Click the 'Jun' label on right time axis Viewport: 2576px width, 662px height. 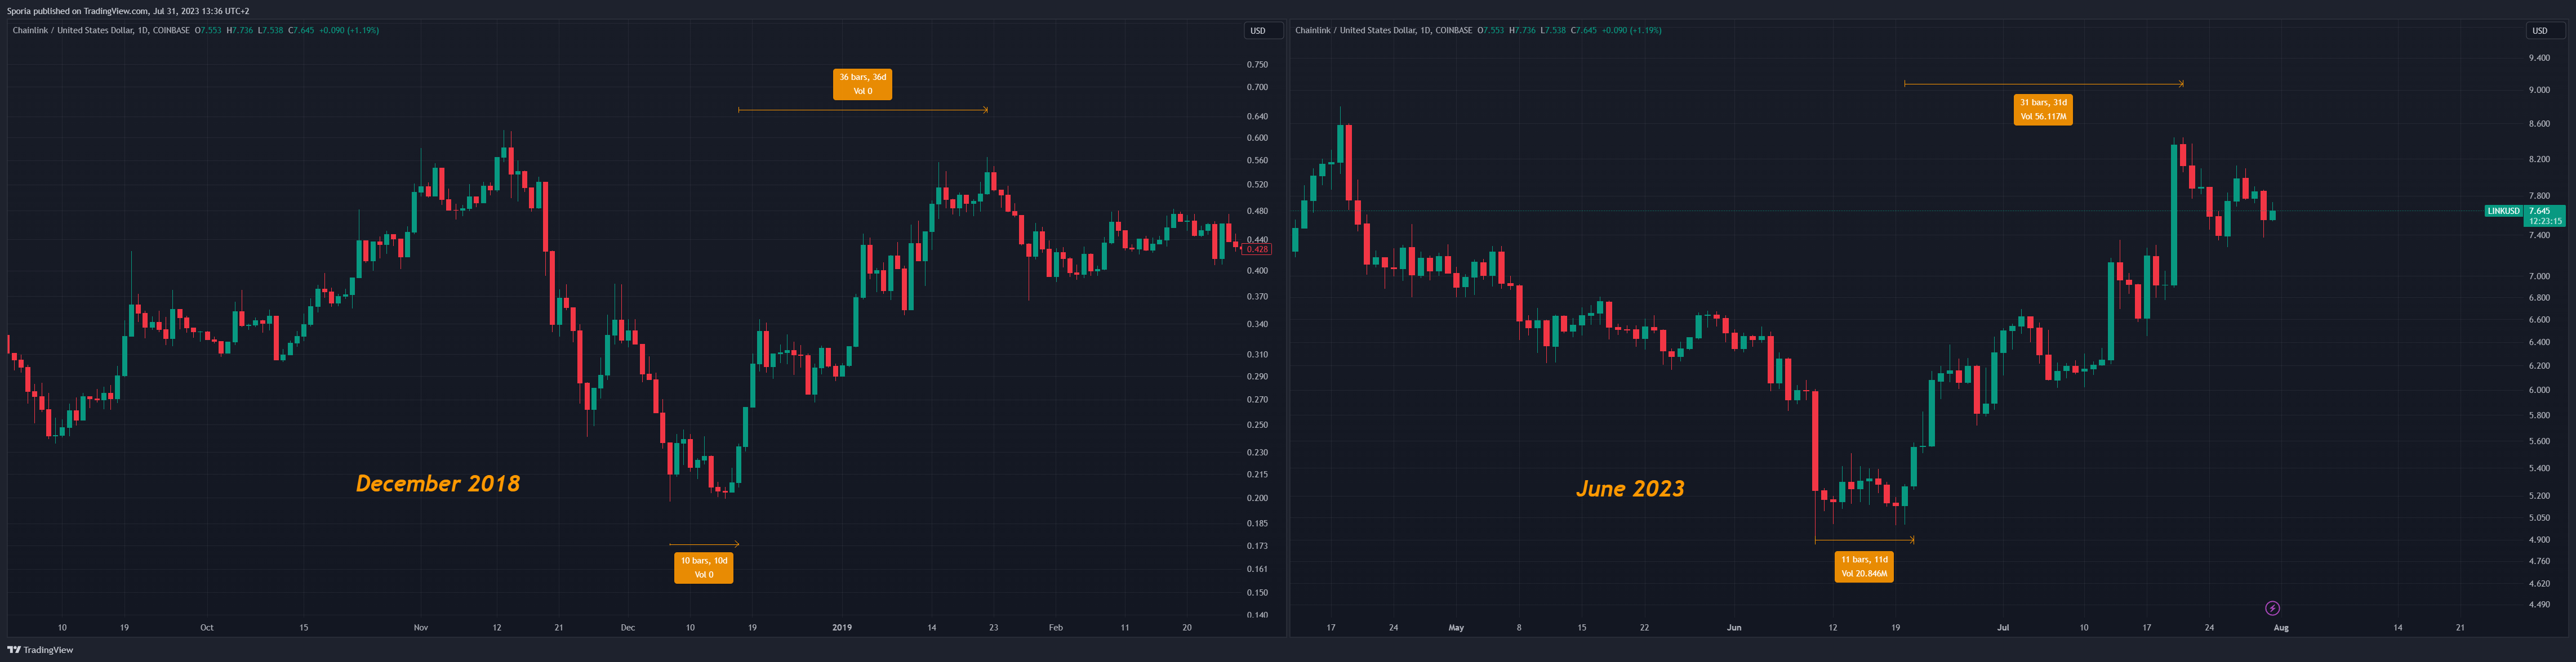[1734, 628]
